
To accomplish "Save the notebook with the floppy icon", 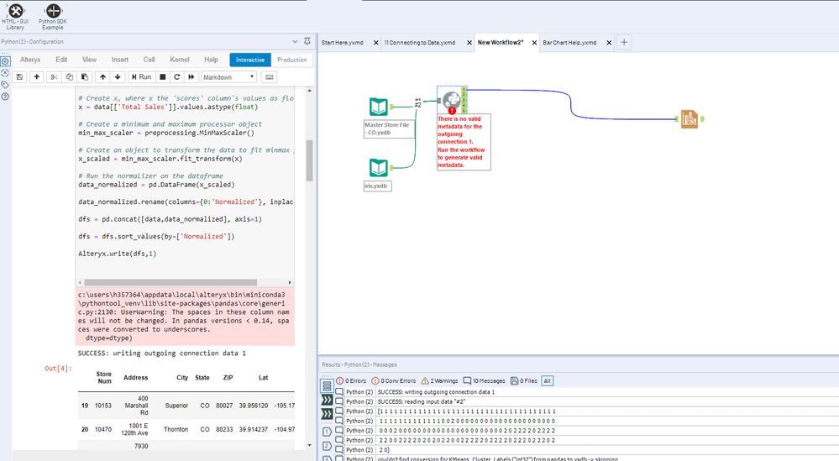I will pyautogui.click(x=20, y=77).
